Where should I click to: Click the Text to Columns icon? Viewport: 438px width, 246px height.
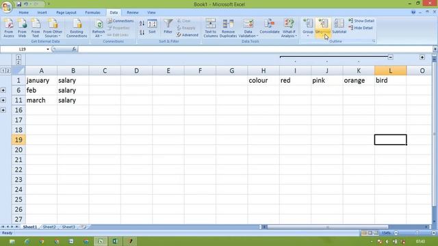(210, 28)
